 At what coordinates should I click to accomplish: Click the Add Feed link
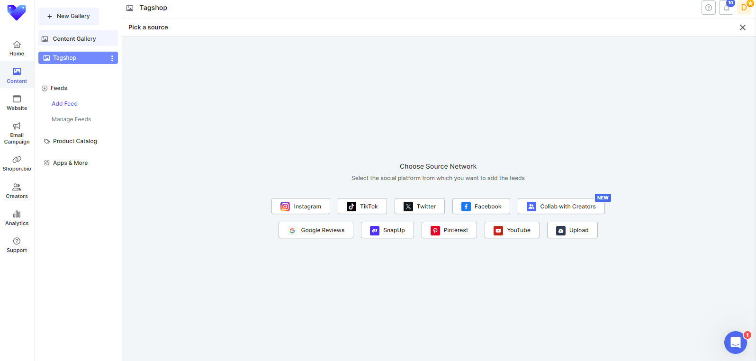pos(64,104)
